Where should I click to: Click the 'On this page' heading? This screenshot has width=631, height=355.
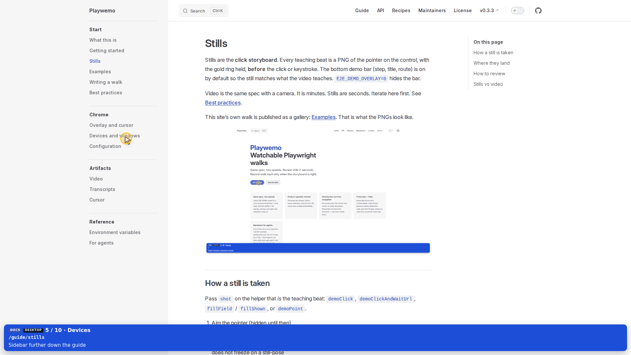[x=488, y=42]
